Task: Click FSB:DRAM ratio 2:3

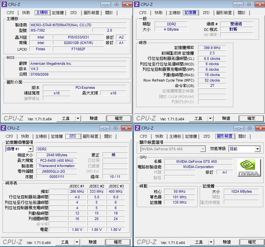Action: 212,53
